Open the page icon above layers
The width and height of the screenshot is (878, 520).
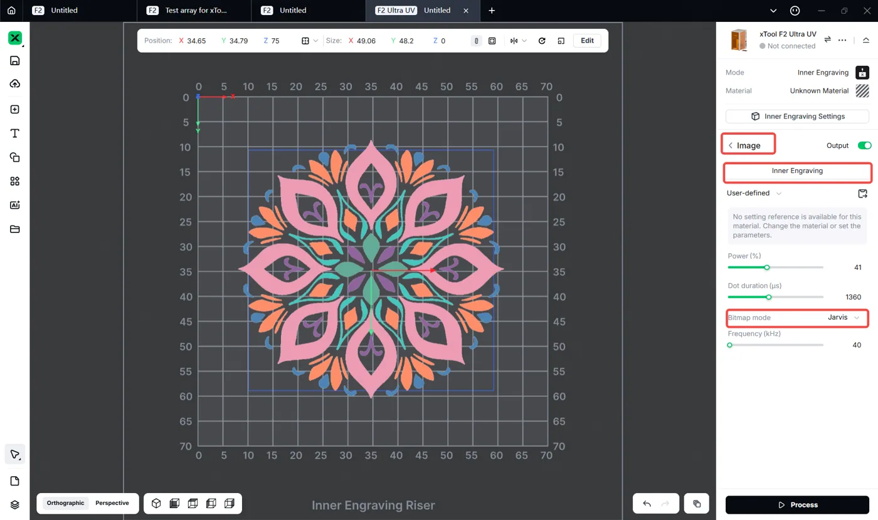coord(15,481)
